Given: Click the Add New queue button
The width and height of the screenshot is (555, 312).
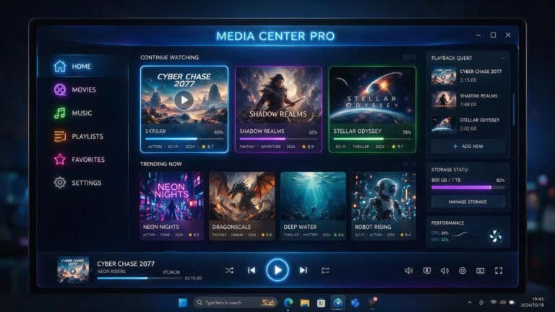Looking at the screenshot, I should (x=468, y=146).
